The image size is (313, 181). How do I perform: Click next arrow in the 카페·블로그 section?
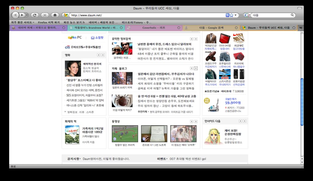point(196,68)
